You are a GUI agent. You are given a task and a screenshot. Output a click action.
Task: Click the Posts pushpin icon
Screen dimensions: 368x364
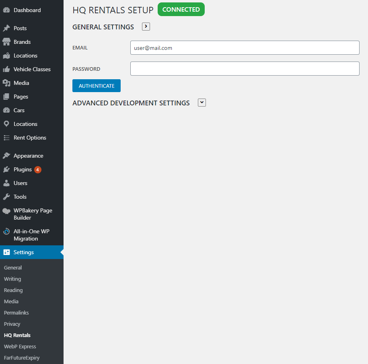click(x=6, y=28)
